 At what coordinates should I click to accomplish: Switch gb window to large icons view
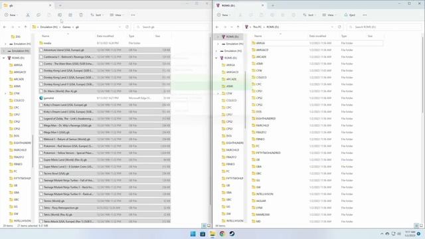tap(209, 226)
